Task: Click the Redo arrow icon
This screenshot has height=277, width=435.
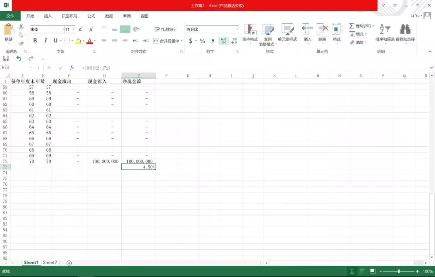Action: click(x=31, y=58)
